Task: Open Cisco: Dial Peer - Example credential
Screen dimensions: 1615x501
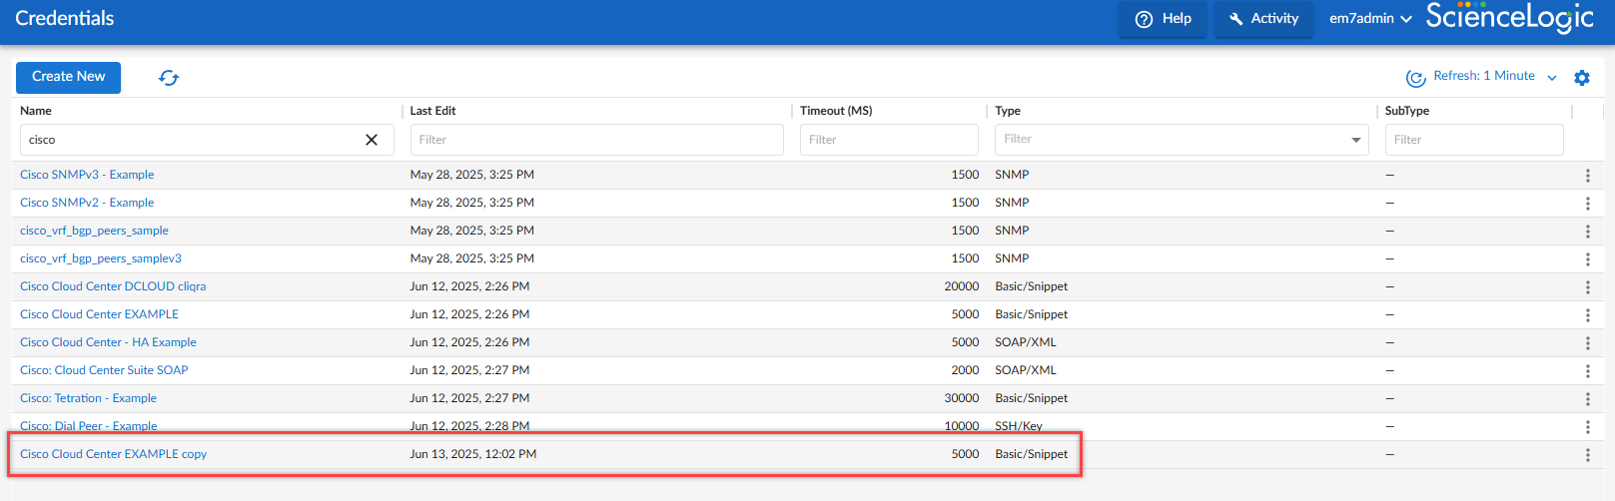Action: click(x=88, y=426)
